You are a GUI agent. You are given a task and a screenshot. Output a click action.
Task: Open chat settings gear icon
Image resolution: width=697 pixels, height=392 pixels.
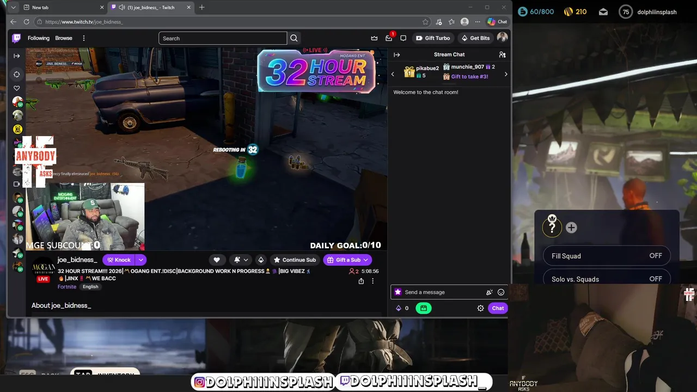480,308
